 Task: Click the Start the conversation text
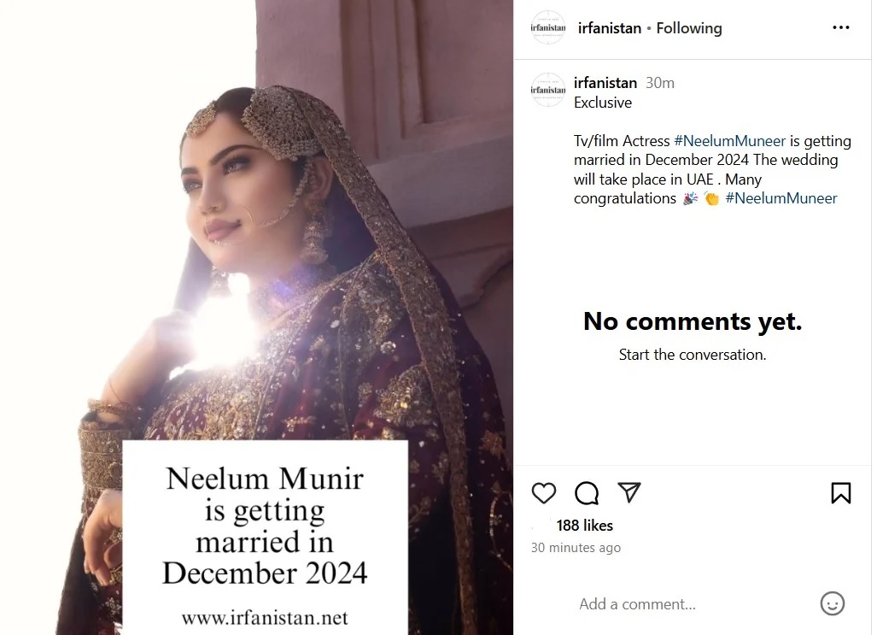click(x=693, y=355)
